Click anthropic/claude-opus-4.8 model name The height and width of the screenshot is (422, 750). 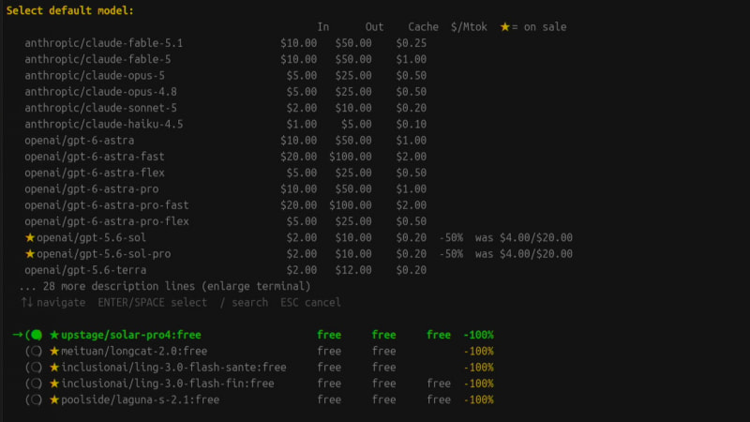pos(101,92)
